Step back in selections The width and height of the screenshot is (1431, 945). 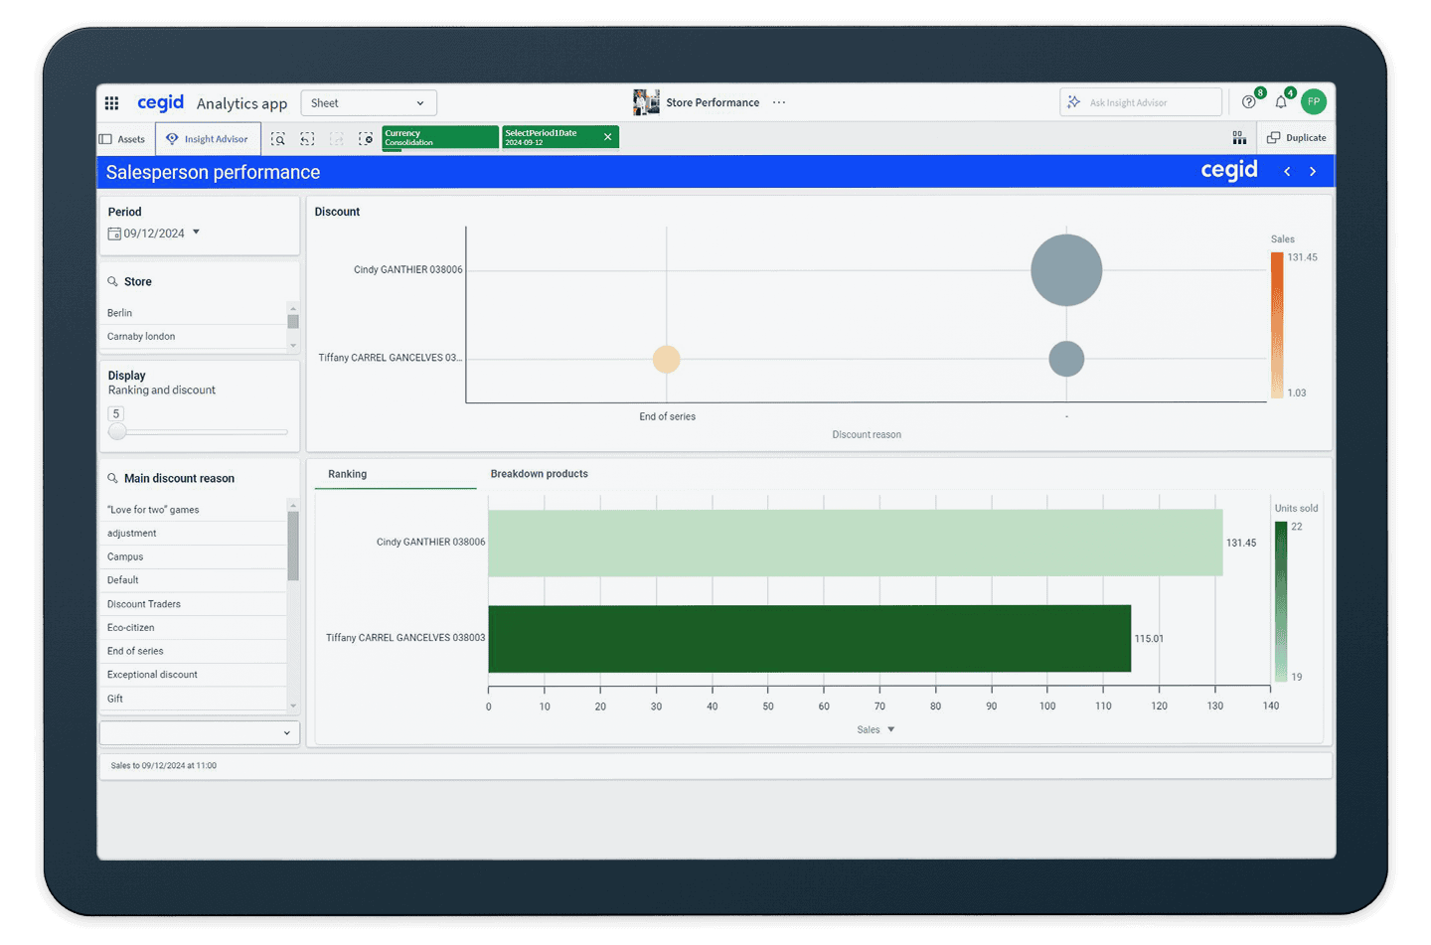pyautogui.click(x=307, y=139)
